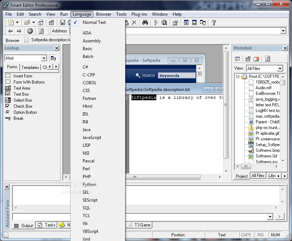
Task: Click the Workdesk new folder star icon
Action: pos(256,59)
